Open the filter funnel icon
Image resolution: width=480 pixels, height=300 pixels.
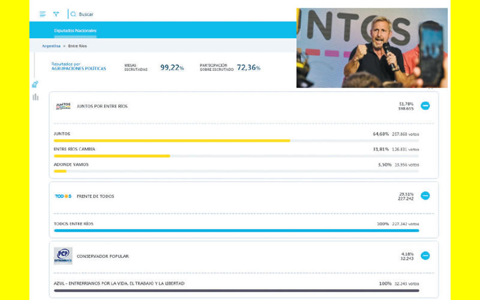[56, 14]
